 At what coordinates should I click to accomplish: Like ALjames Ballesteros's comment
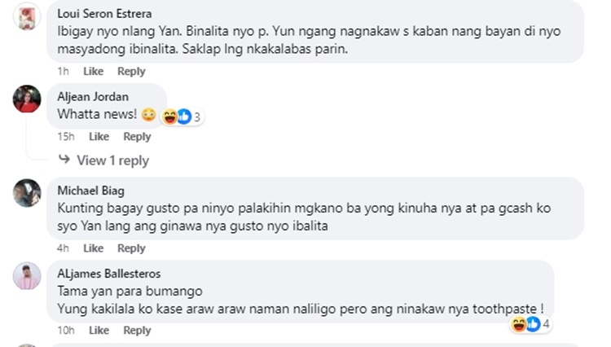99,330
